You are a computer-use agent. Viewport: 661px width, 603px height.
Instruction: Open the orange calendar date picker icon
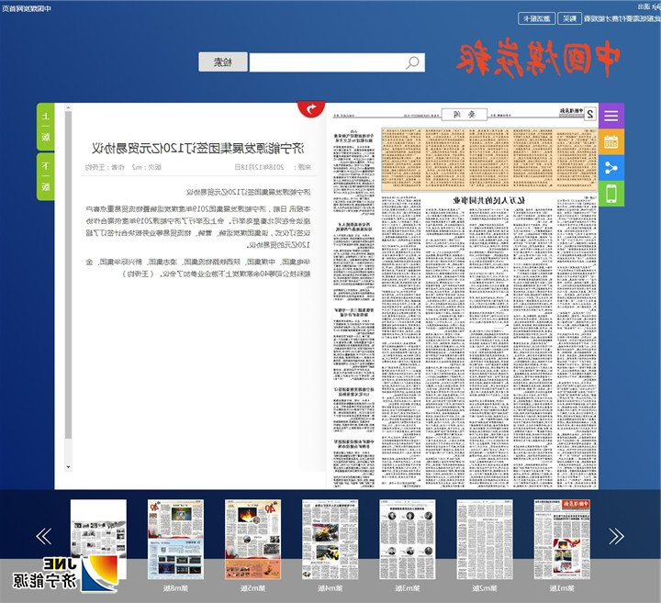pos(611,141)
